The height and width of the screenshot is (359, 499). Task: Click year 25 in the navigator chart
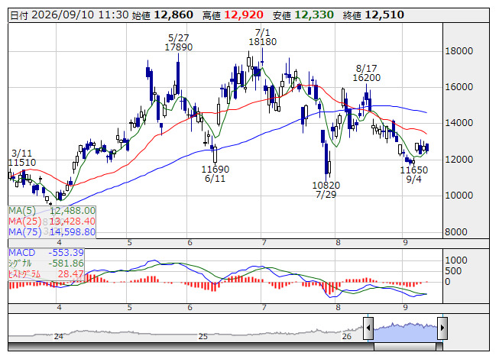click(x=203, y=336)
